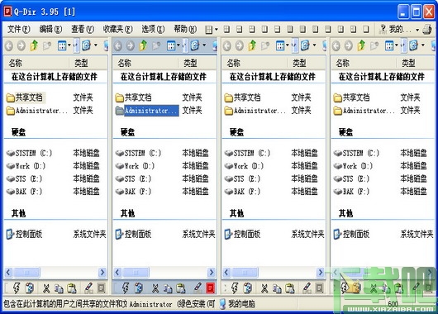
Task: Click the Back arrow in second pane toolbar
Action: (x=118, y=45)
